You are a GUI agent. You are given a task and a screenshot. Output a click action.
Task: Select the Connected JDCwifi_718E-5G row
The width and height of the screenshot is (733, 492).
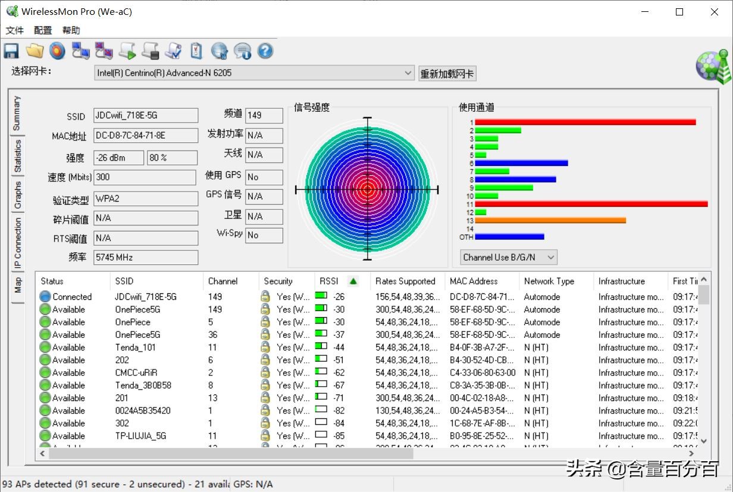pyautogui.click(x=145, y=297)
